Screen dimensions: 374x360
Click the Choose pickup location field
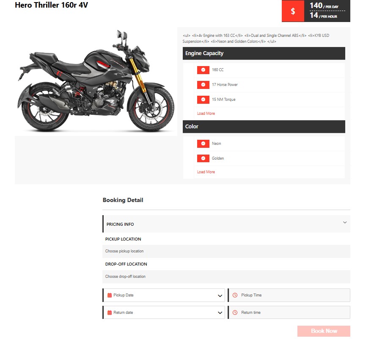pos(226,251)
